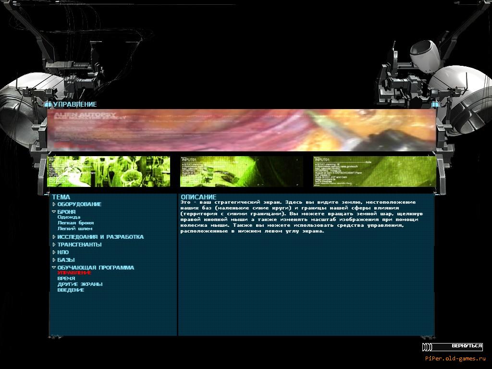The image size is (492, 369).
Task: Collapse the БРОНЯ category arrow
Action: pyautogui.click(x=54, y=212)
